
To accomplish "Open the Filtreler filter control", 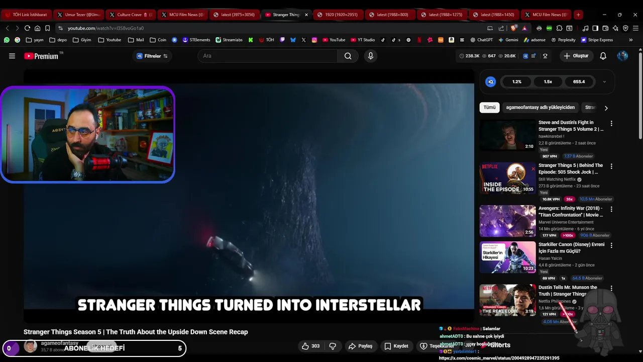I will pyautogui.click(x=152, y=56).
